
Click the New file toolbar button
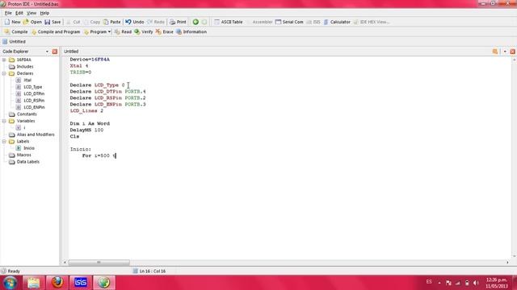click(12, 22)
